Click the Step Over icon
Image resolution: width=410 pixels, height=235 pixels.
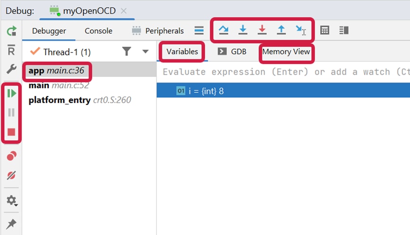(x=223, y=30)
